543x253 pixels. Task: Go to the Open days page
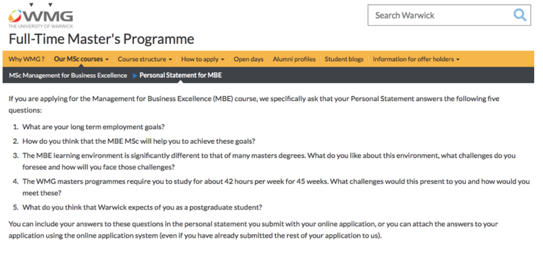point(248,60)
